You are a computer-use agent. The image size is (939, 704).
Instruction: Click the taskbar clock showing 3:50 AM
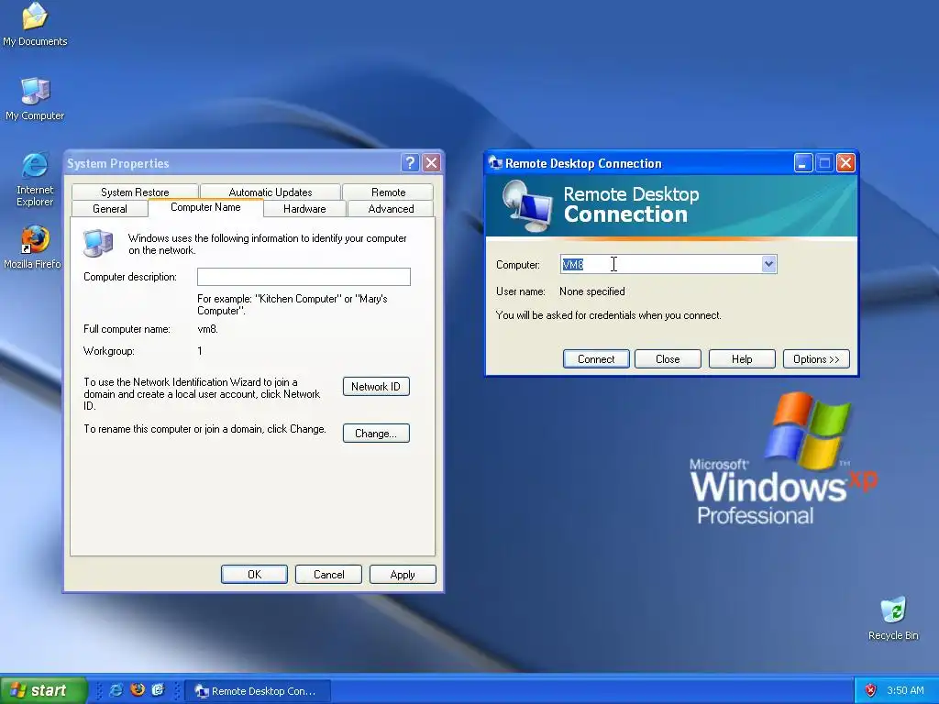(905, 690)
